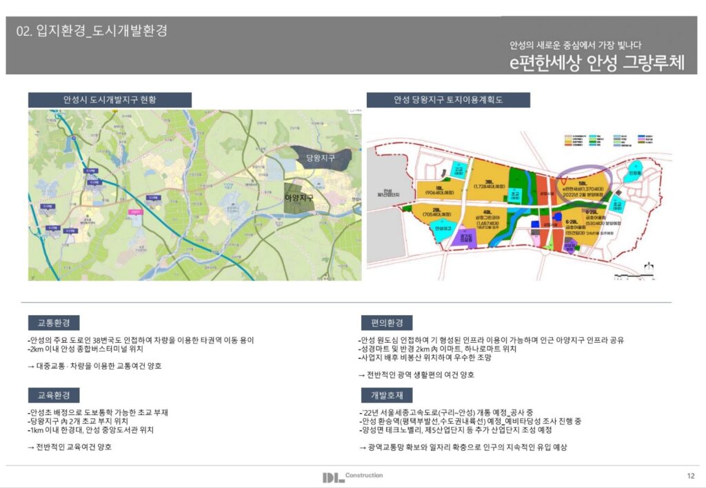Select the scale bar on the land-use map
706x488 pixels.
click(634, 277)
